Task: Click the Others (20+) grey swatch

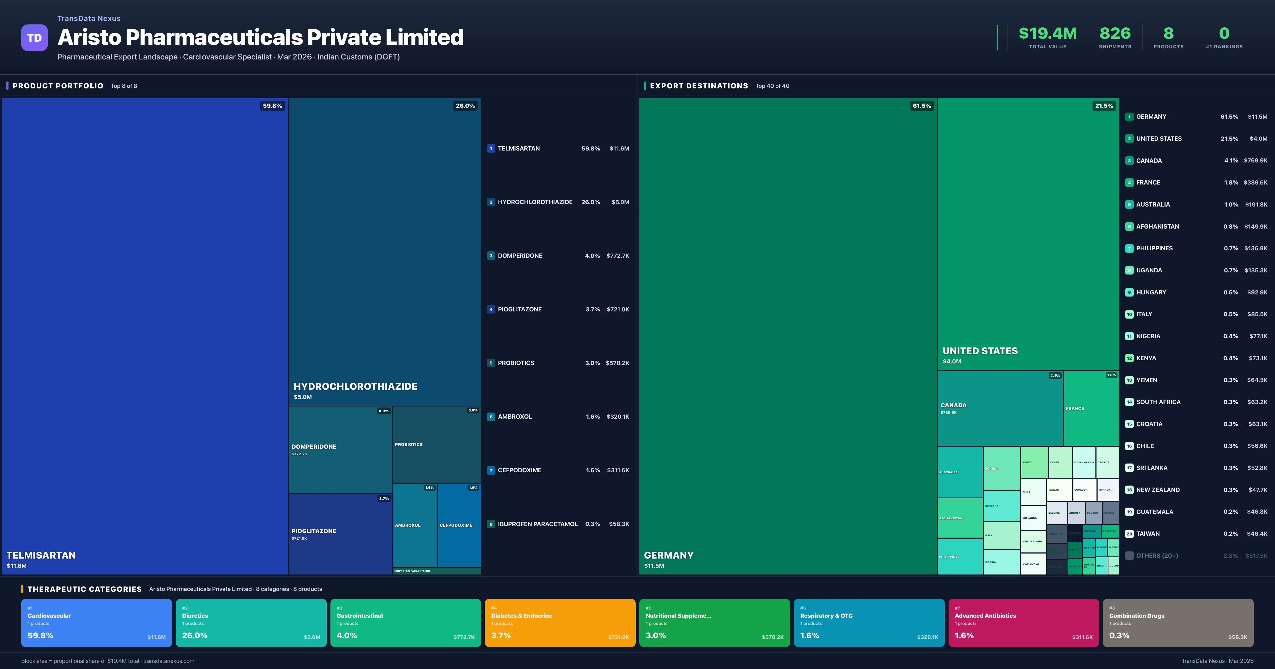Action: [1129, 556]
